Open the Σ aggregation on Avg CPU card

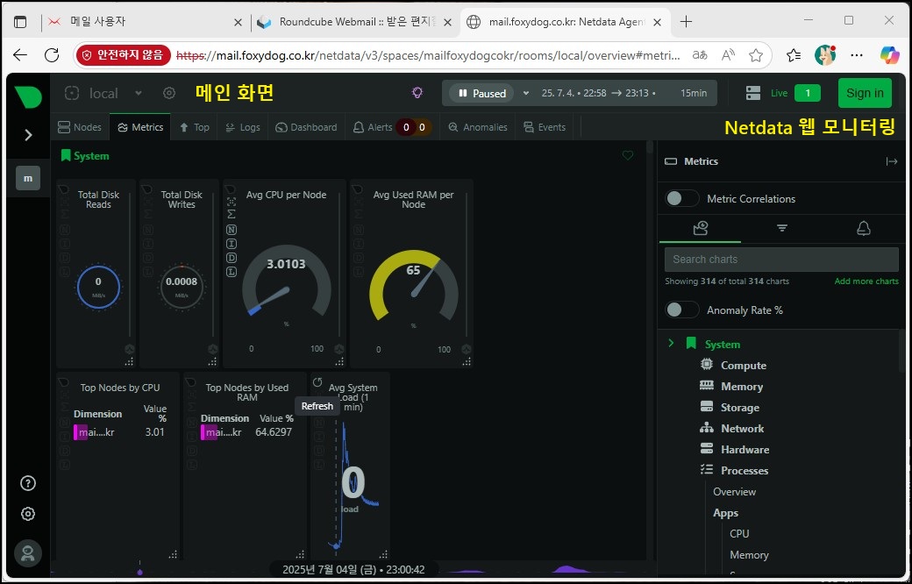(232, 215)
